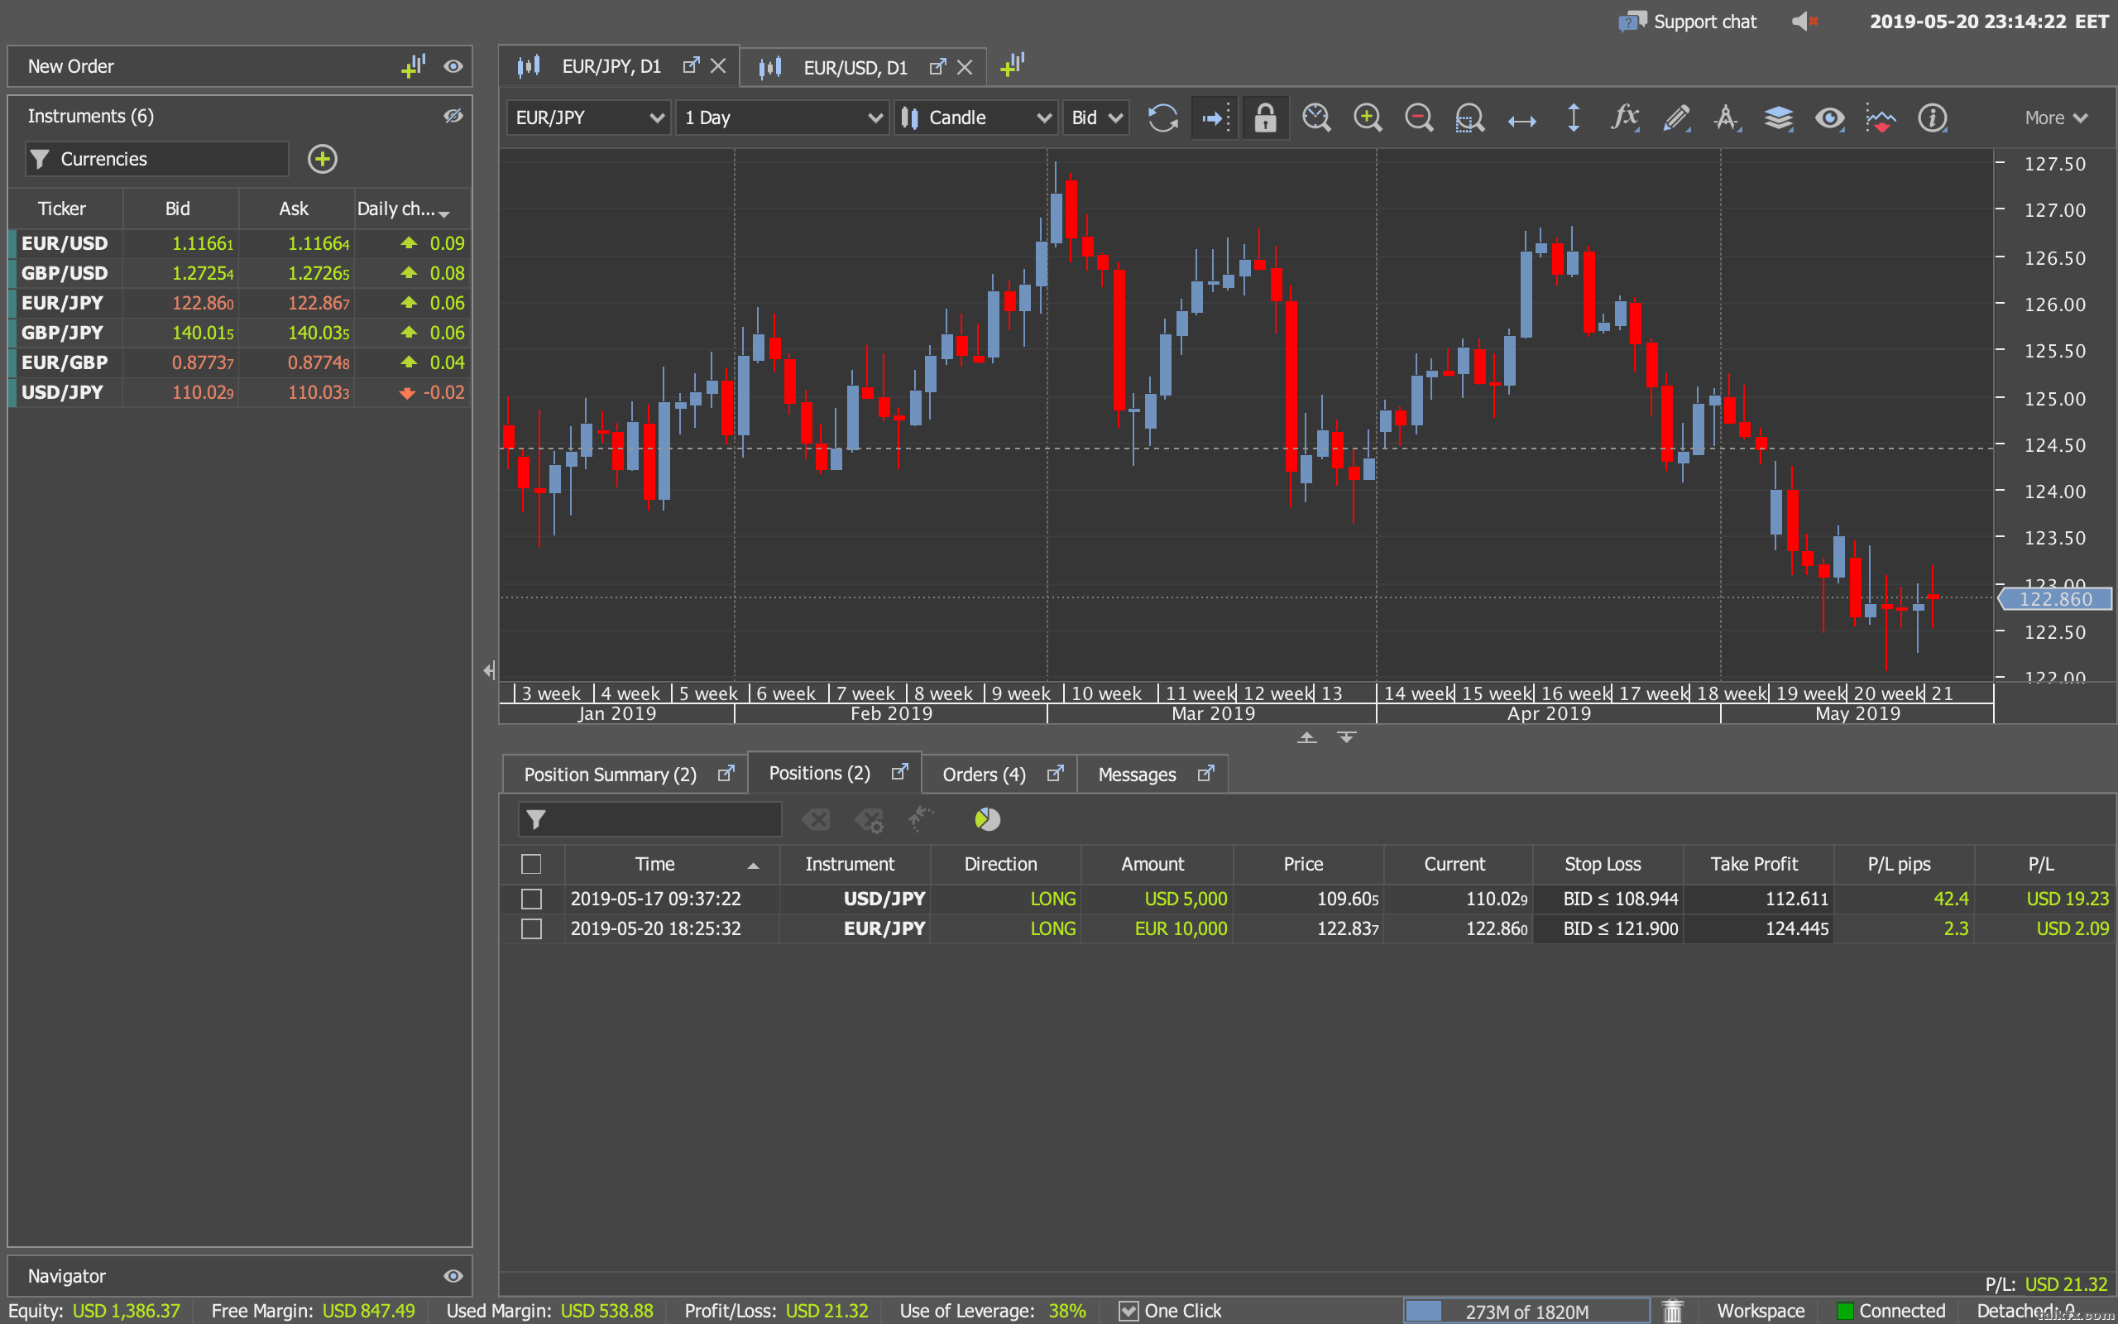
Task: Click the lock chart padlock icon
Action: (1265, 118)
